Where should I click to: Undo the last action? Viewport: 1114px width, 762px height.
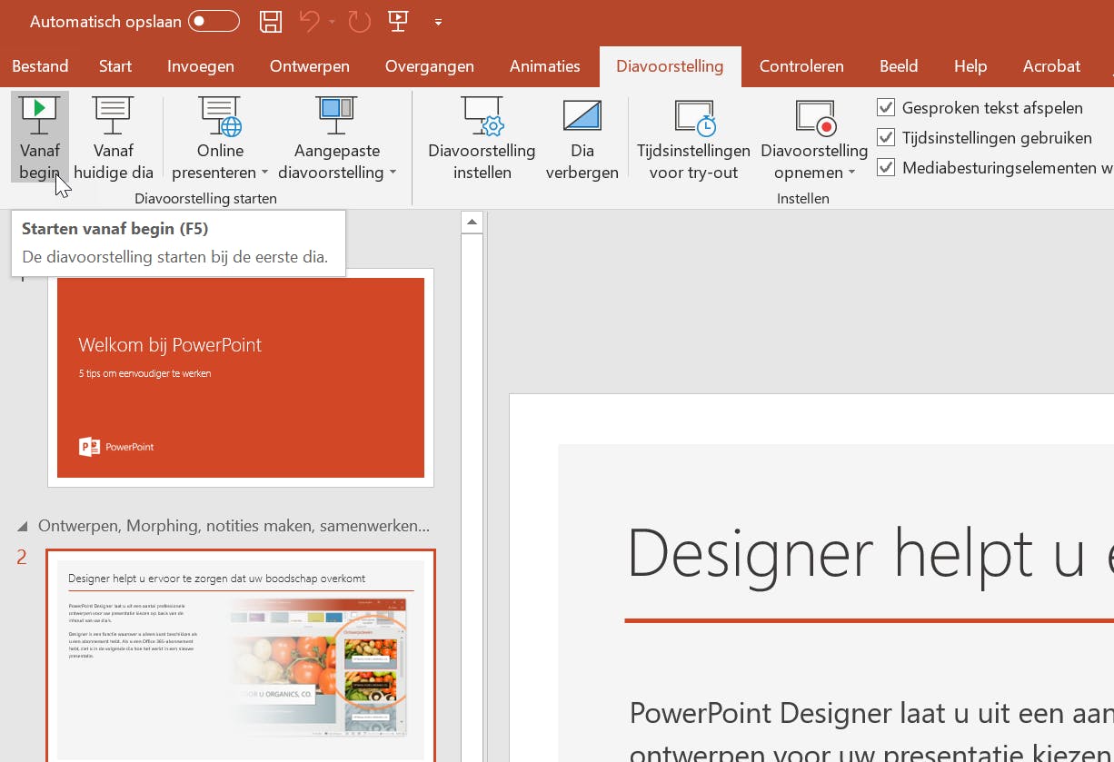point(310,22)
